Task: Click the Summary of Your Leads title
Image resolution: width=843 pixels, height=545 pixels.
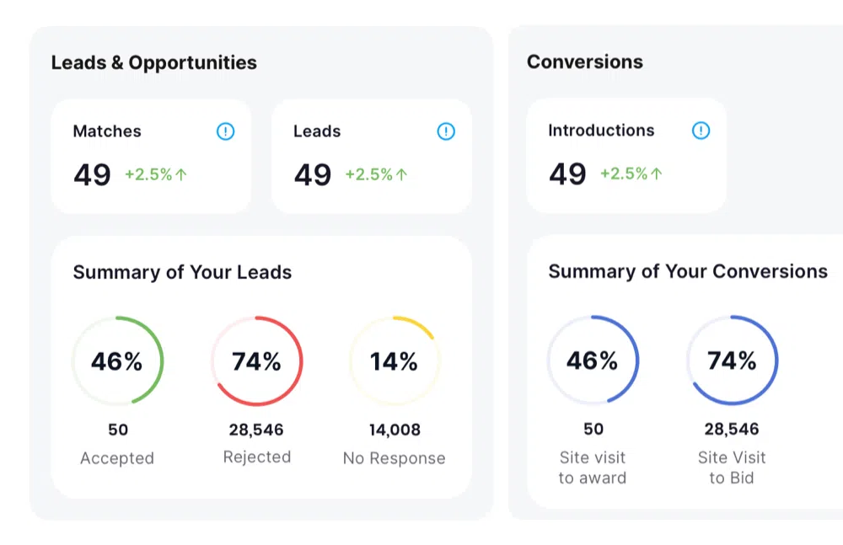Action: point(182,273)
